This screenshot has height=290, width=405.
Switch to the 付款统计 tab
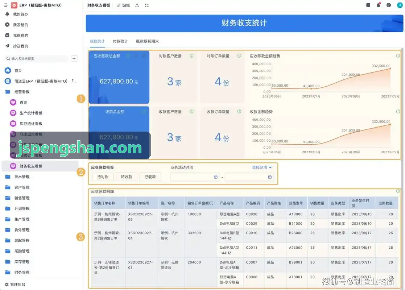(120, 41)
